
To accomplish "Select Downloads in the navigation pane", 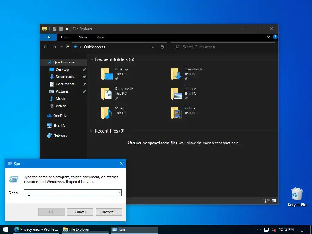I will [x=65, y=77].
